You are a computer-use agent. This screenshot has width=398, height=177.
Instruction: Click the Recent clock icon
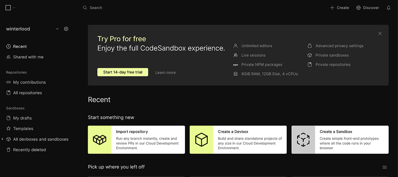click(x=8, y=46)
